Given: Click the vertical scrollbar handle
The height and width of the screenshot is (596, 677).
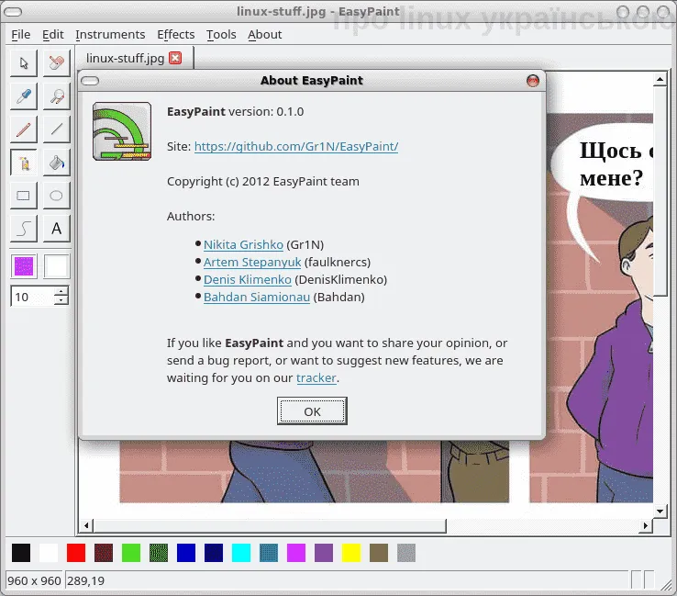Looking at the screenshot, I should pos(660,191).
